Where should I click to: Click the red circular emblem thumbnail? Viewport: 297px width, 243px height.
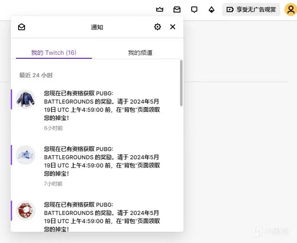click(x=25, y=210)
